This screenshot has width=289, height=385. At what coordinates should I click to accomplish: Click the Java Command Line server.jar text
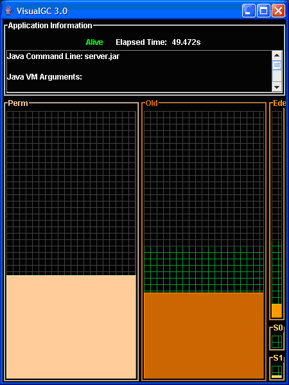63,56
